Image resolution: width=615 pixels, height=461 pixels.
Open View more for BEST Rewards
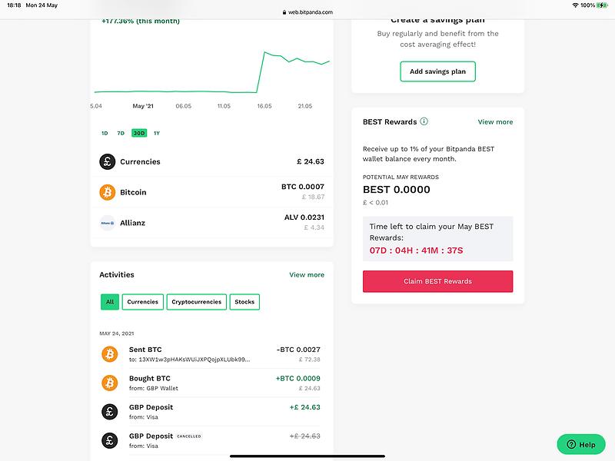coord(495,121)
